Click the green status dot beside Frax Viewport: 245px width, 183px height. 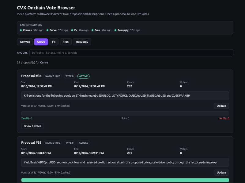[x=92, y=30]
